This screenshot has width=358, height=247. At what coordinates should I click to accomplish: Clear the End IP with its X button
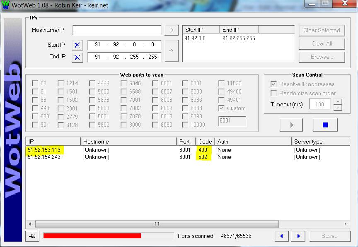pos(77,57)
